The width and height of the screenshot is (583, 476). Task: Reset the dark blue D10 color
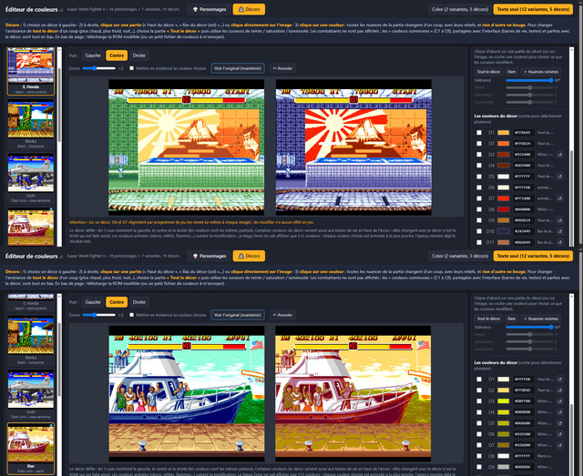560,231
